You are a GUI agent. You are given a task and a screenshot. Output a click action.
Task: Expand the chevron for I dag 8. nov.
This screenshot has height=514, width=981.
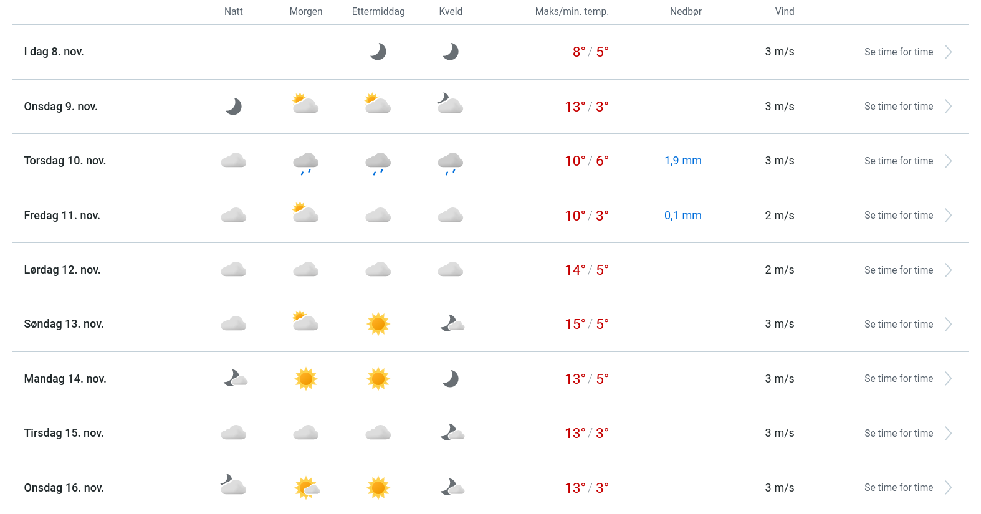click(x=948, y=52)
